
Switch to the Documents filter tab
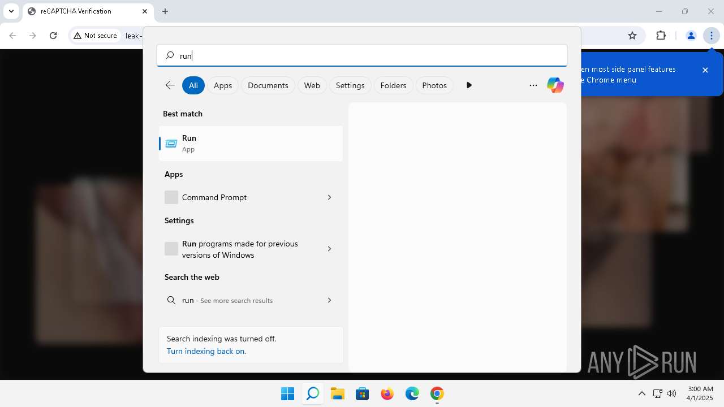pyautogui.click(x=268, y=85)
